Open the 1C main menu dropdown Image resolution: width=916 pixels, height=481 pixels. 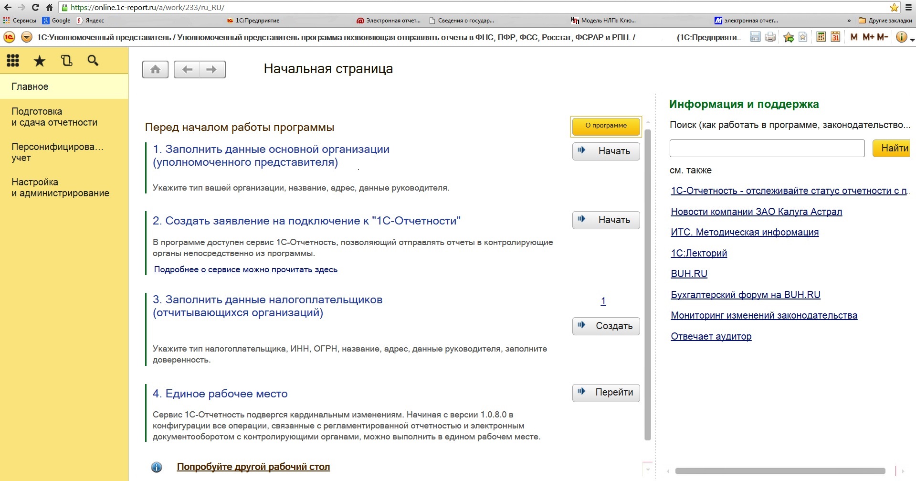pyautogui.click(x=27, y=37)
